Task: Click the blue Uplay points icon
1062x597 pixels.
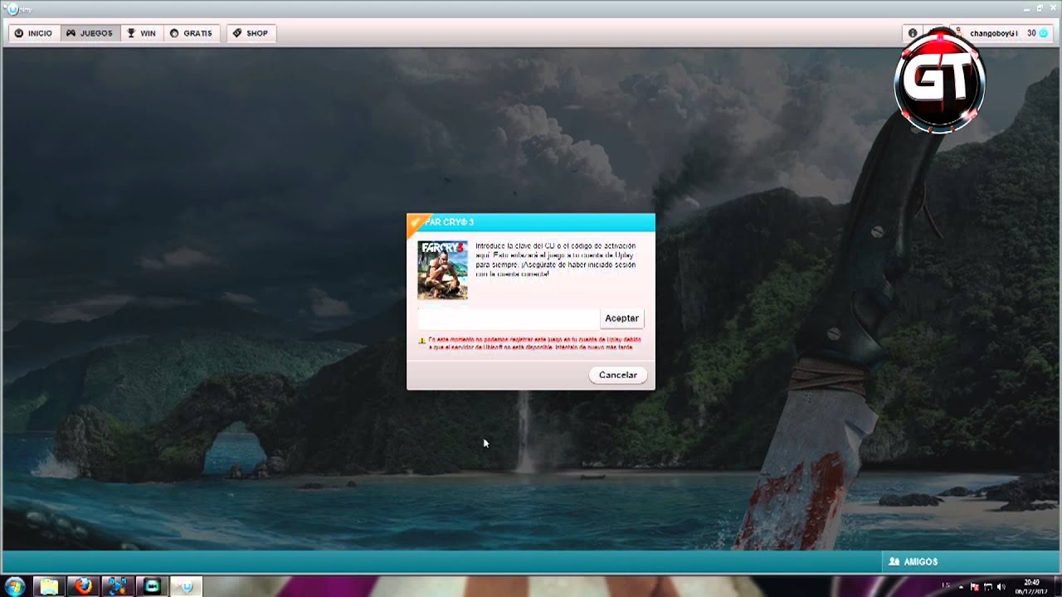Action: [x=1043, y=33]
